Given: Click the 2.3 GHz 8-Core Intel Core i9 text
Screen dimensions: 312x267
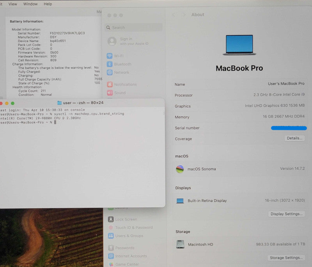Looking at the screenshot, I should pyautogui.click(x=279, y=95).
